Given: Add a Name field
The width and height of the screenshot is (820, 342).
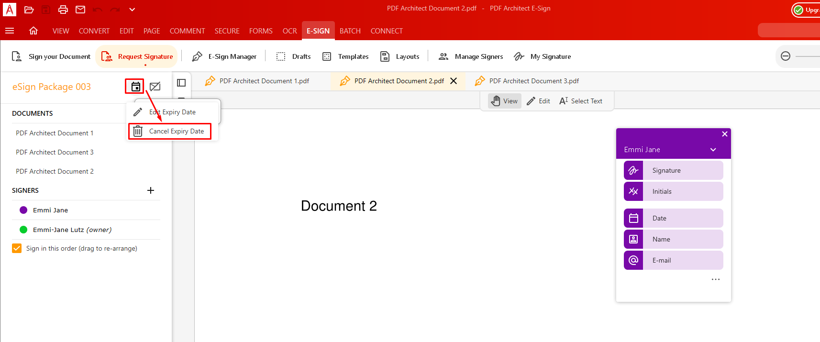Looking at the screenshot, I should pyautogui.click(x=674, y=239).
